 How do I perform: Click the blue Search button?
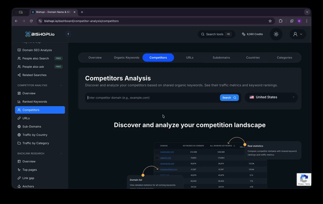pos(229,98)
